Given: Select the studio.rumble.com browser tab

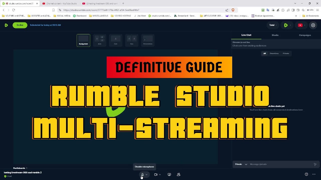Looking at the screenshot, I should [x=20, y=3].
